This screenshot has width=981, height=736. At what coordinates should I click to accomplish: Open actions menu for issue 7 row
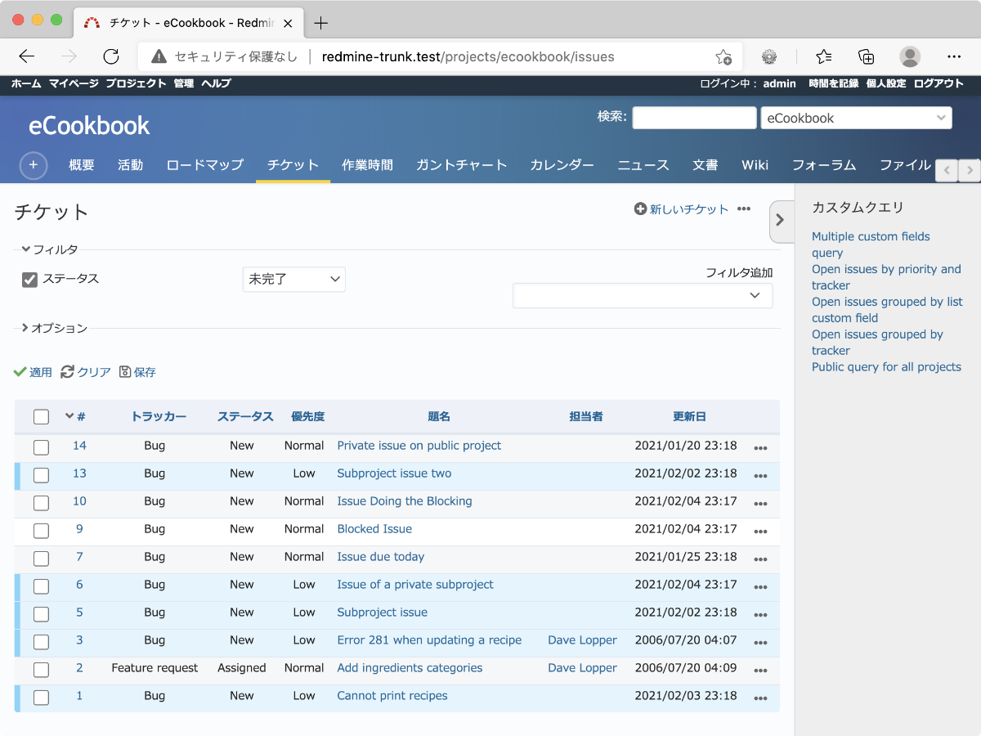tap(761, 559)
